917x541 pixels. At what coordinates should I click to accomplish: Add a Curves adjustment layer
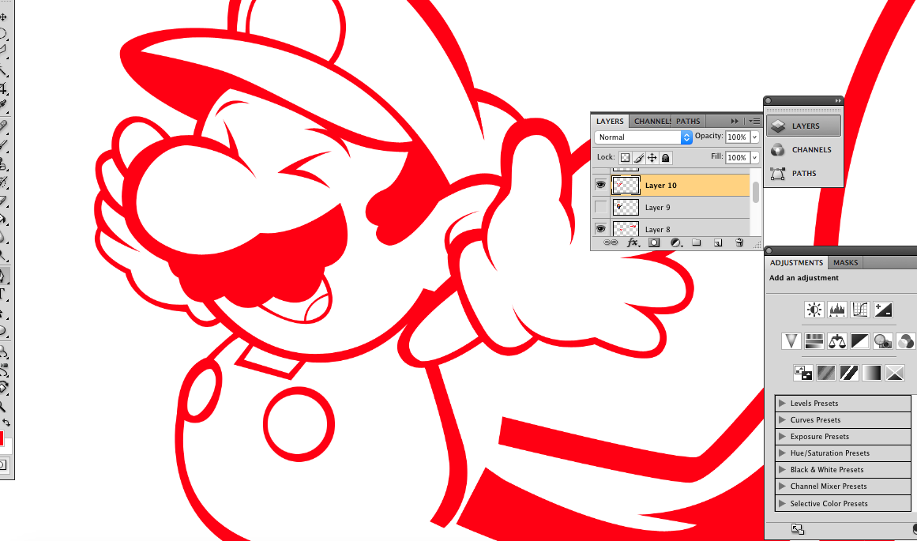click(x=859, y=310)
